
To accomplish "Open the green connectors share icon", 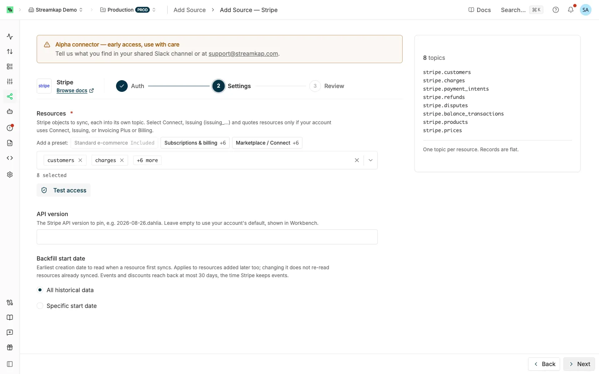I will tap(10, 96).
